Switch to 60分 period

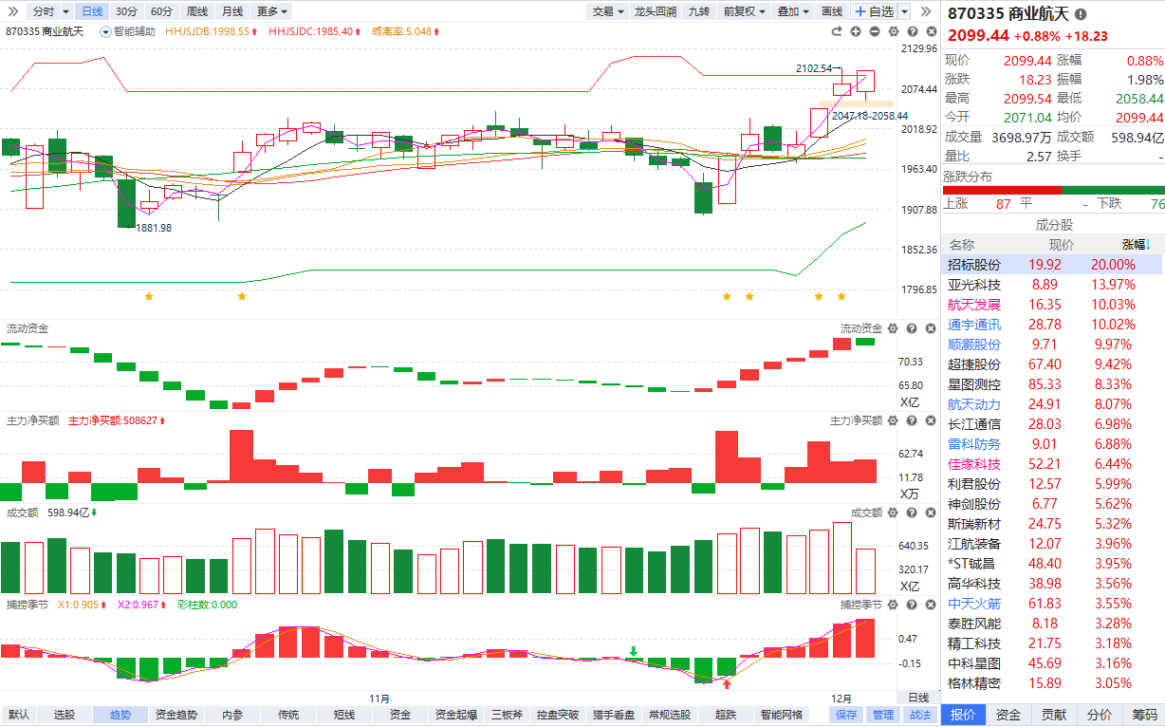[x=162, y=11]
